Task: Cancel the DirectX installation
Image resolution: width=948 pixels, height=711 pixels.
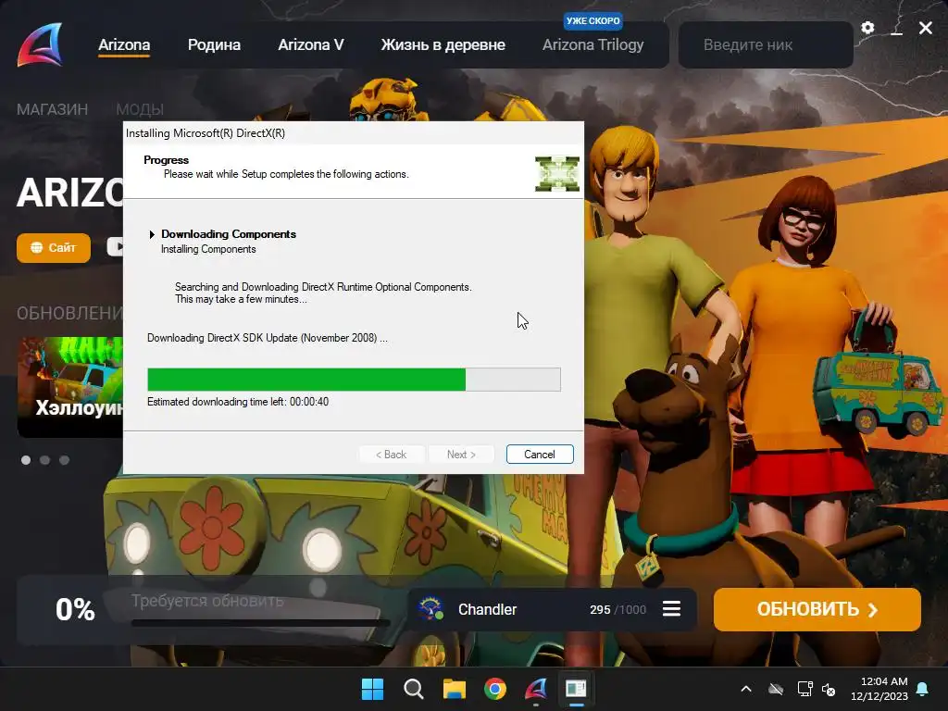Action: click(540, 454)
